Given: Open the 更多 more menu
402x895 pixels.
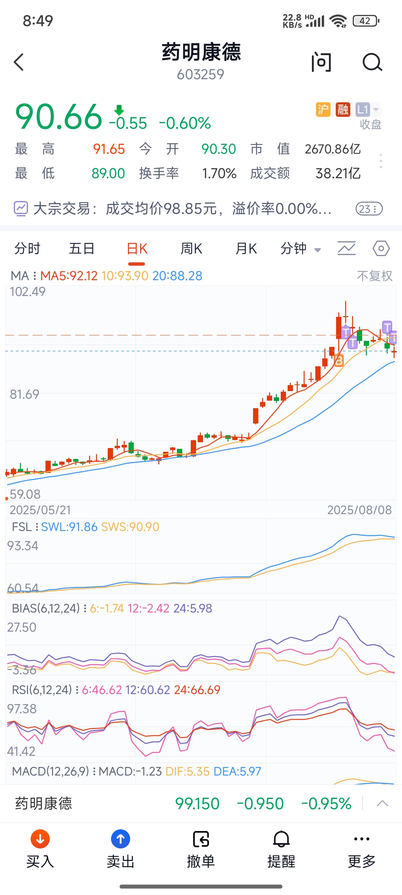Looking at the screenshot, I should pyautogui.click(x=362, y=849).
